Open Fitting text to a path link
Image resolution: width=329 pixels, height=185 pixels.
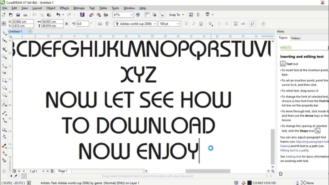tap(294, 150)
